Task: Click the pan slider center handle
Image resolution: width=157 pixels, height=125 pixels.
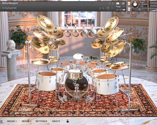Action: (x=140, y=10)
